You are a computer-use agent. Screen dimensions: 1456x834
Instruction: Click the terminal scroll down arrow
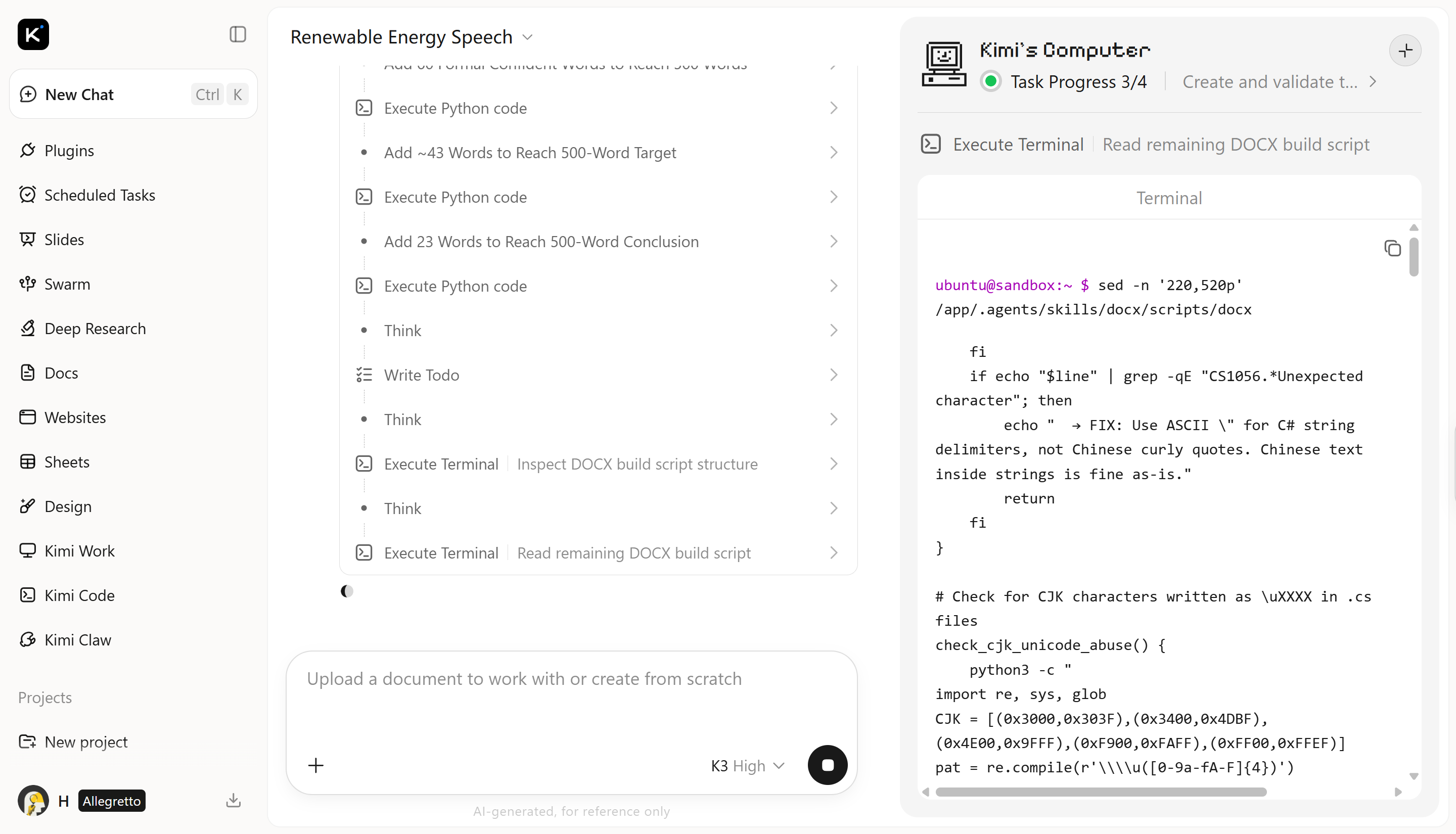pyautogui.click(x=1414, y=777)
